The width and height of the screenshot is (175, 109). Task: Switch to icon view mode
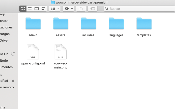(23, 9)
